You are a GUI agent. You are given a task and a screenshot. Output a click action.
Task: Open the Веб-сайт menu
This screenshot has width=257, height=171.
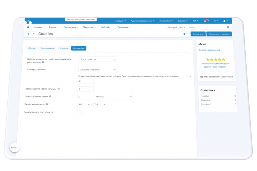click(107, 27)
